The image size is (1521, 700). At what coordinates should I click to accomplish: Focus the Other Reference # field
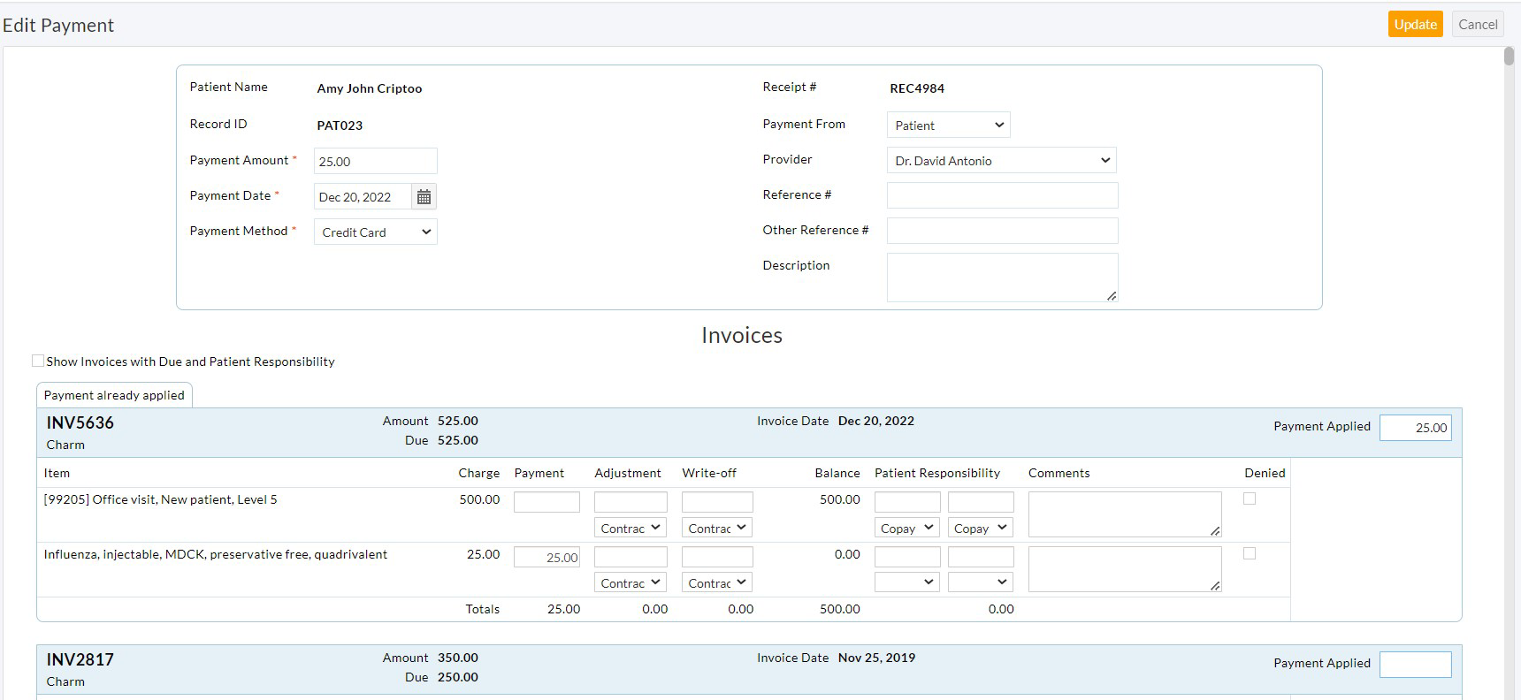click(x=1002, y=231)
